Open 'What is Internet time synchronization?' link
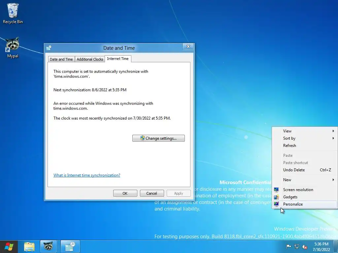 click(x=87, y=175)
